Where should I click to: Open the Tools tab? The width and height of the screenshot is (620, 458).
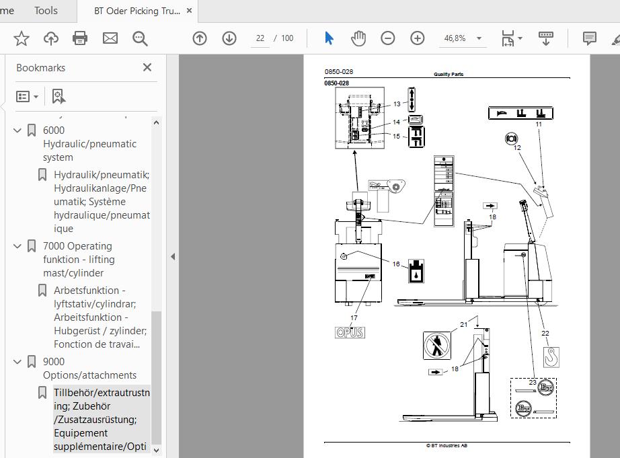[46, 11]
